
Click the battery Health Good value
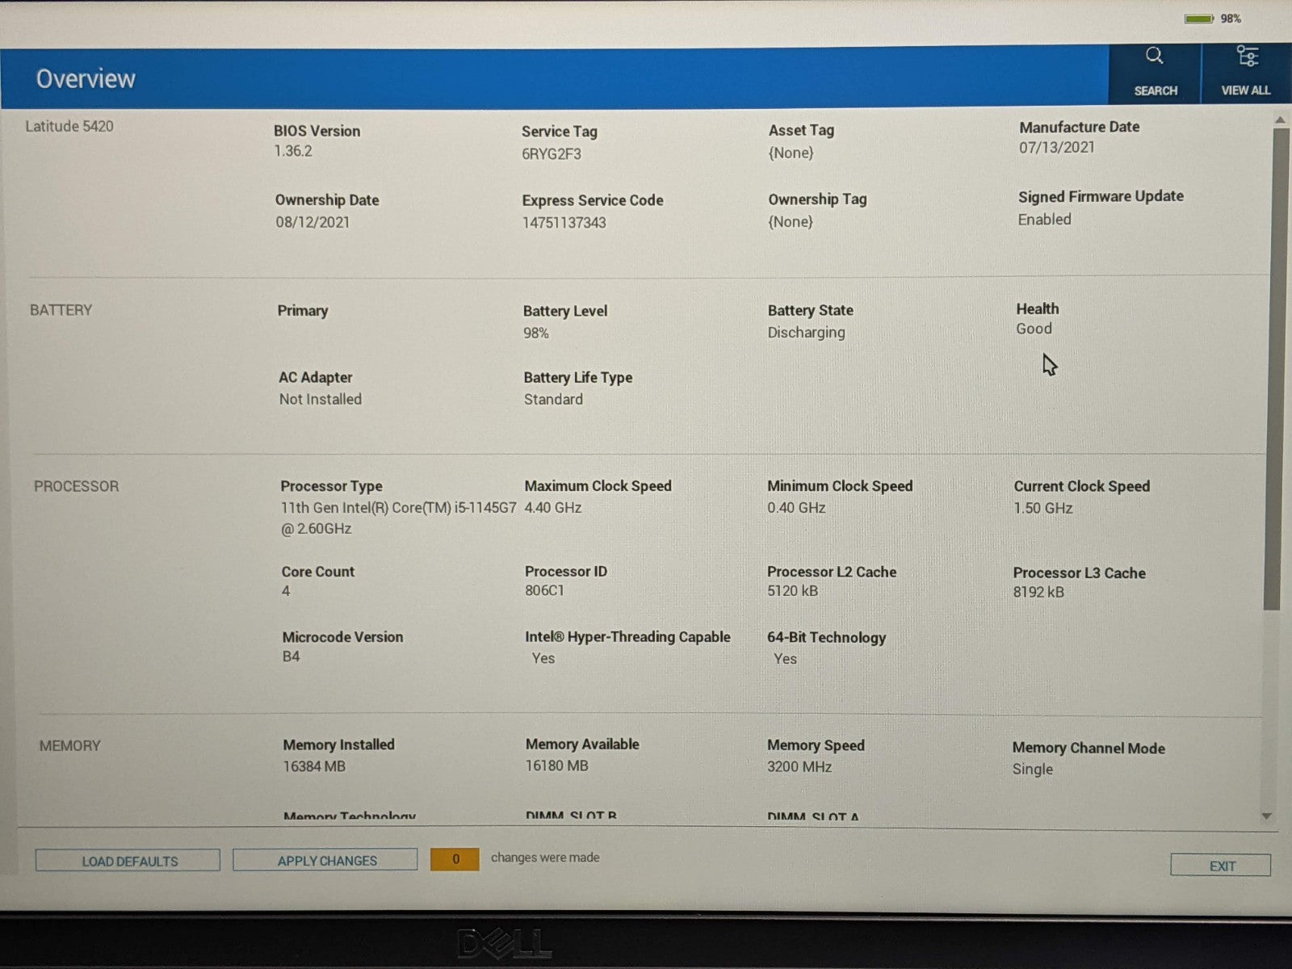coord(1034,329)
